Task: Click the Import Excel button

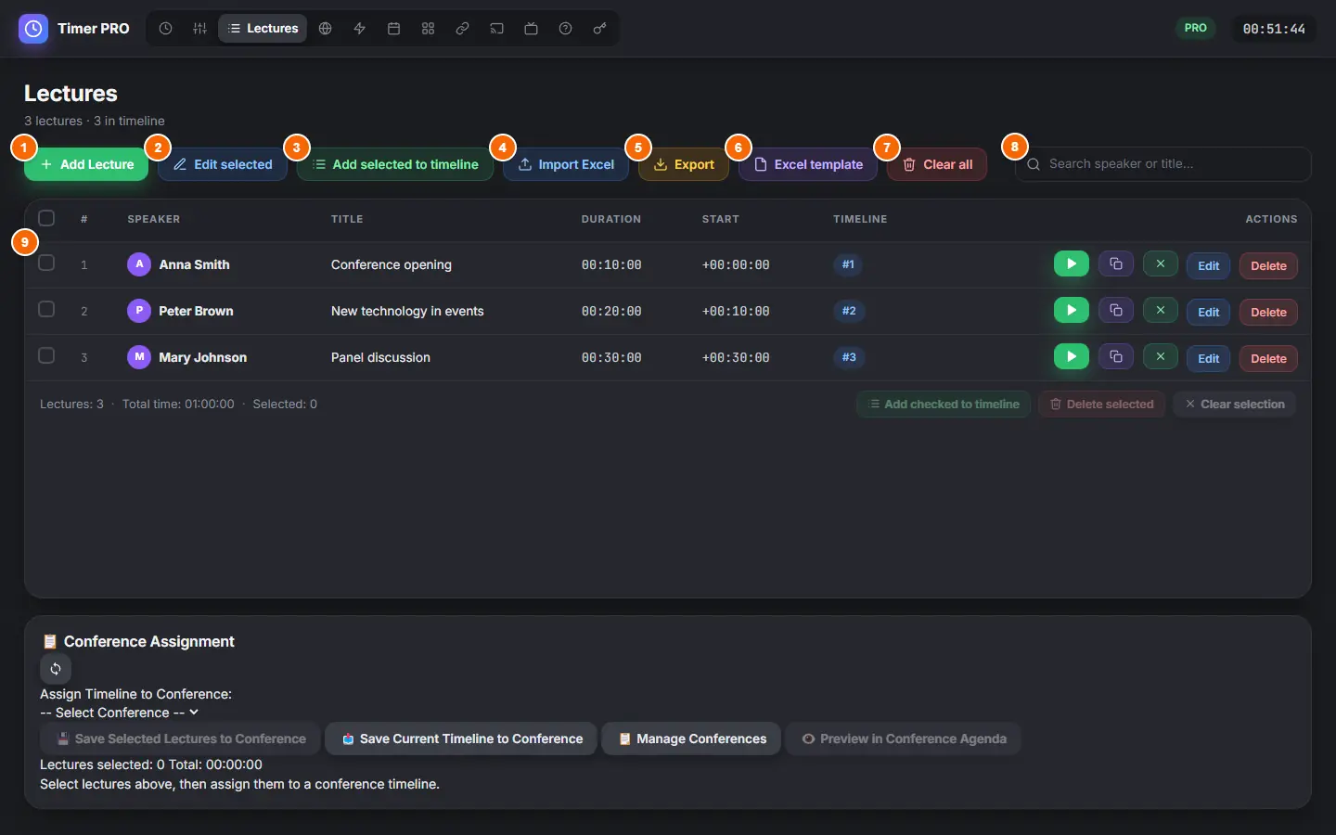Action: coord(566,164)
